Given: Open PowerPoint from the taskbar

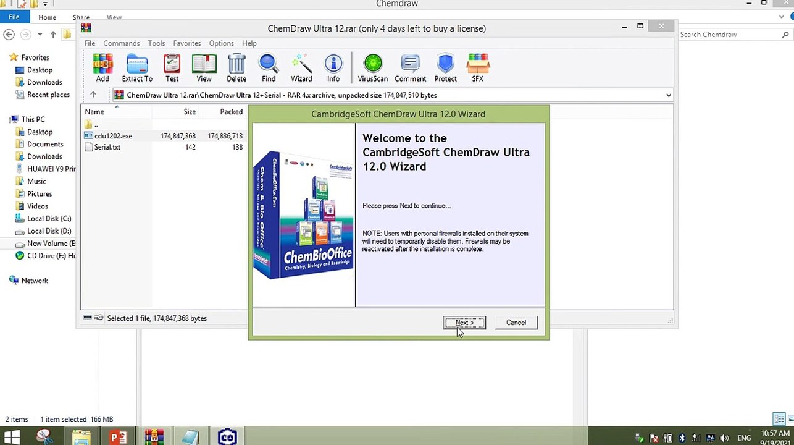Looking at the screenshot, I should click(x=117, y=438).
